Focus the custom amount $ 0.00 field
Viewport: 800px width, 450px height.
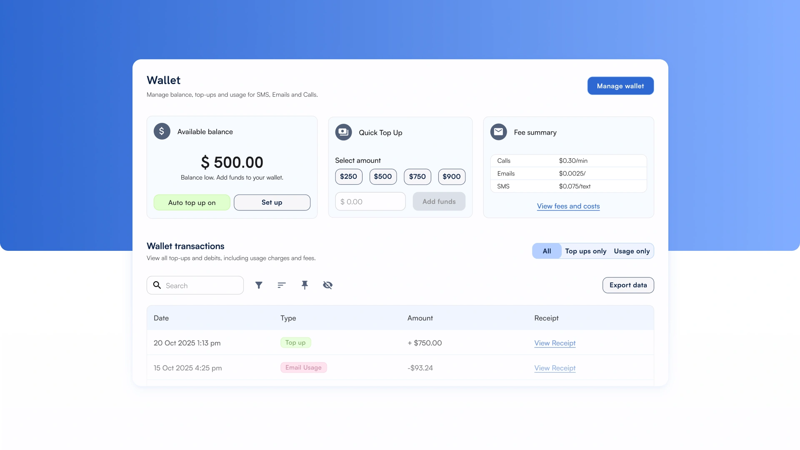(370, 202)
